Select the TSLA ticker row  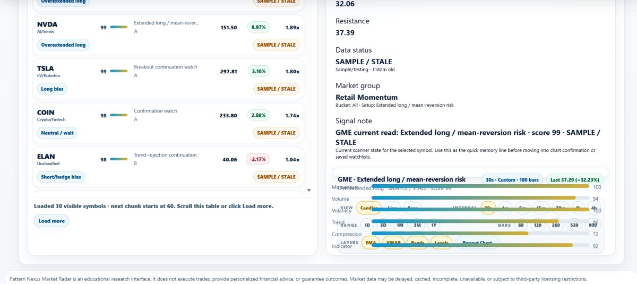click(x=168, y=79)
